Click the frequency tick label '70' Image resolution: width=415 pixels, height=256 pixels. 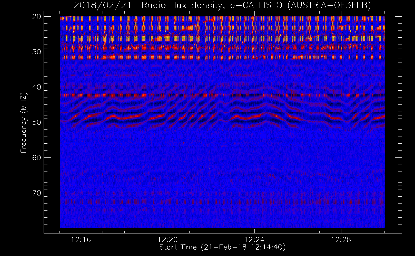tap(37, 193)
